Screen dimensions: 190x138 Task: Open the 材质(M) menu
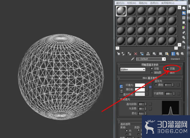(x=132, y=3)
